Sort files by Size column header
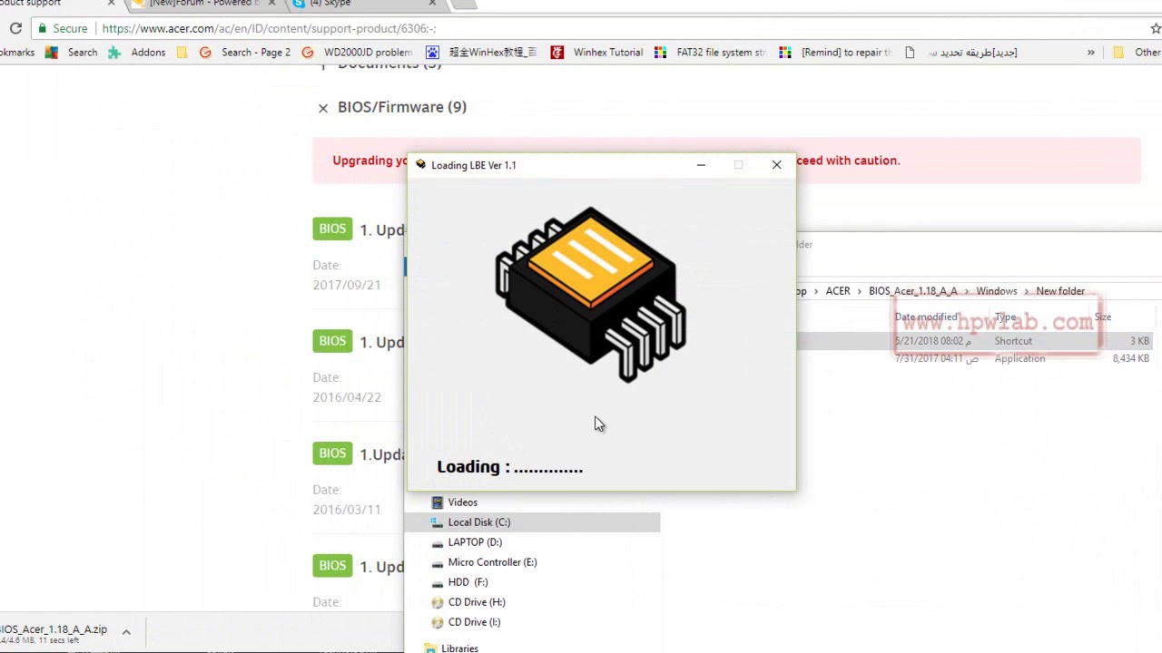The width and height of the screenshot is (1162, 653). (1102, 317)
